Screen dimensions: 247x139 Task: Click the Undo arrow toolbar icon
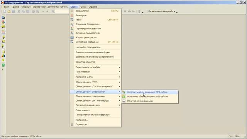point(43,11)
